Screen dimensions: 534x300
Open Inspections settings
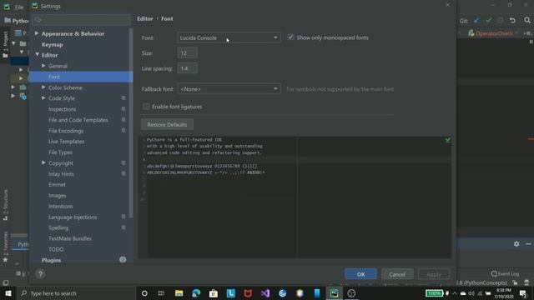point(62,109)
